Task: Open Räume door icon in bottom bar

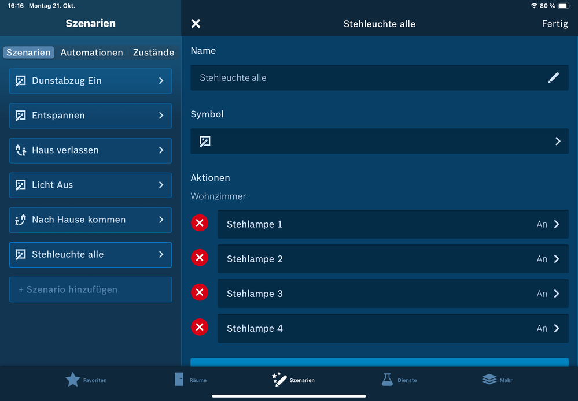Action: [179, 380]
